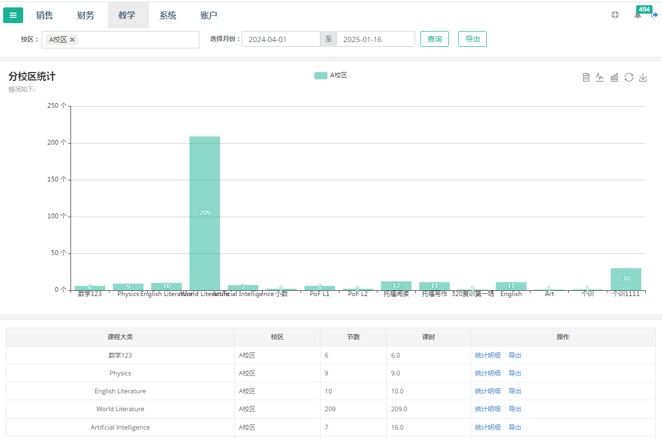Open the start date field 2024-04-01
Image resolution: width=662 pixels, height=438 pixels.
[281, 39]
